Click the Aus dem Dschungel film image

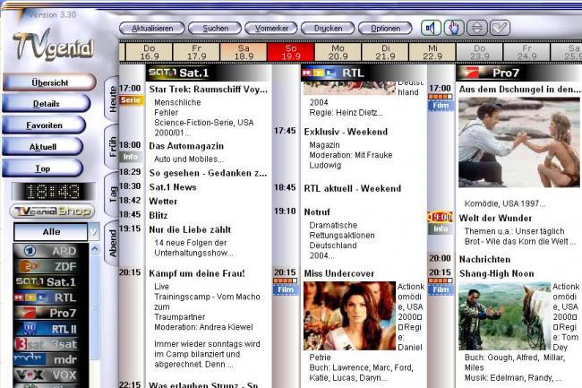[x=519, y=142]
